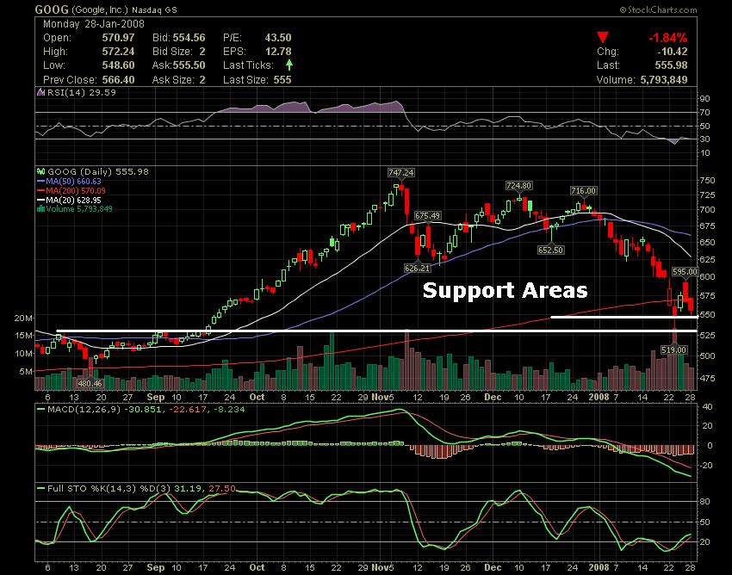Click the green line marker before Full STO

coord(40,489)
